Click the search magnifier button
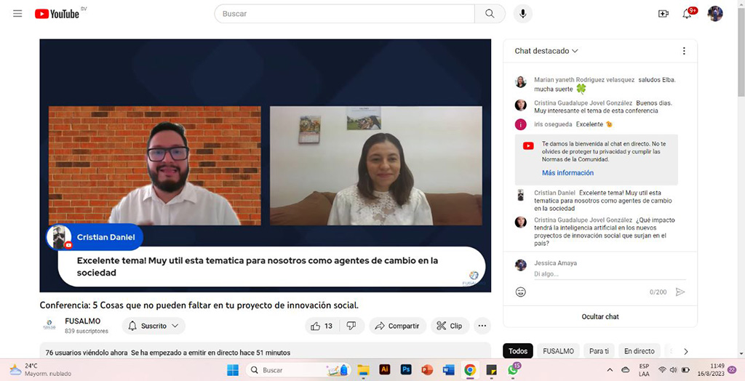 [490, 14]
